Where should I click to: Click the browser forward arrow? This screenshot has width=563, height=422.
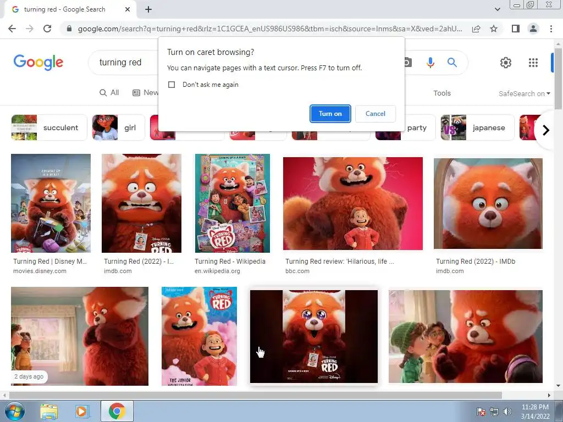[30, 29]
